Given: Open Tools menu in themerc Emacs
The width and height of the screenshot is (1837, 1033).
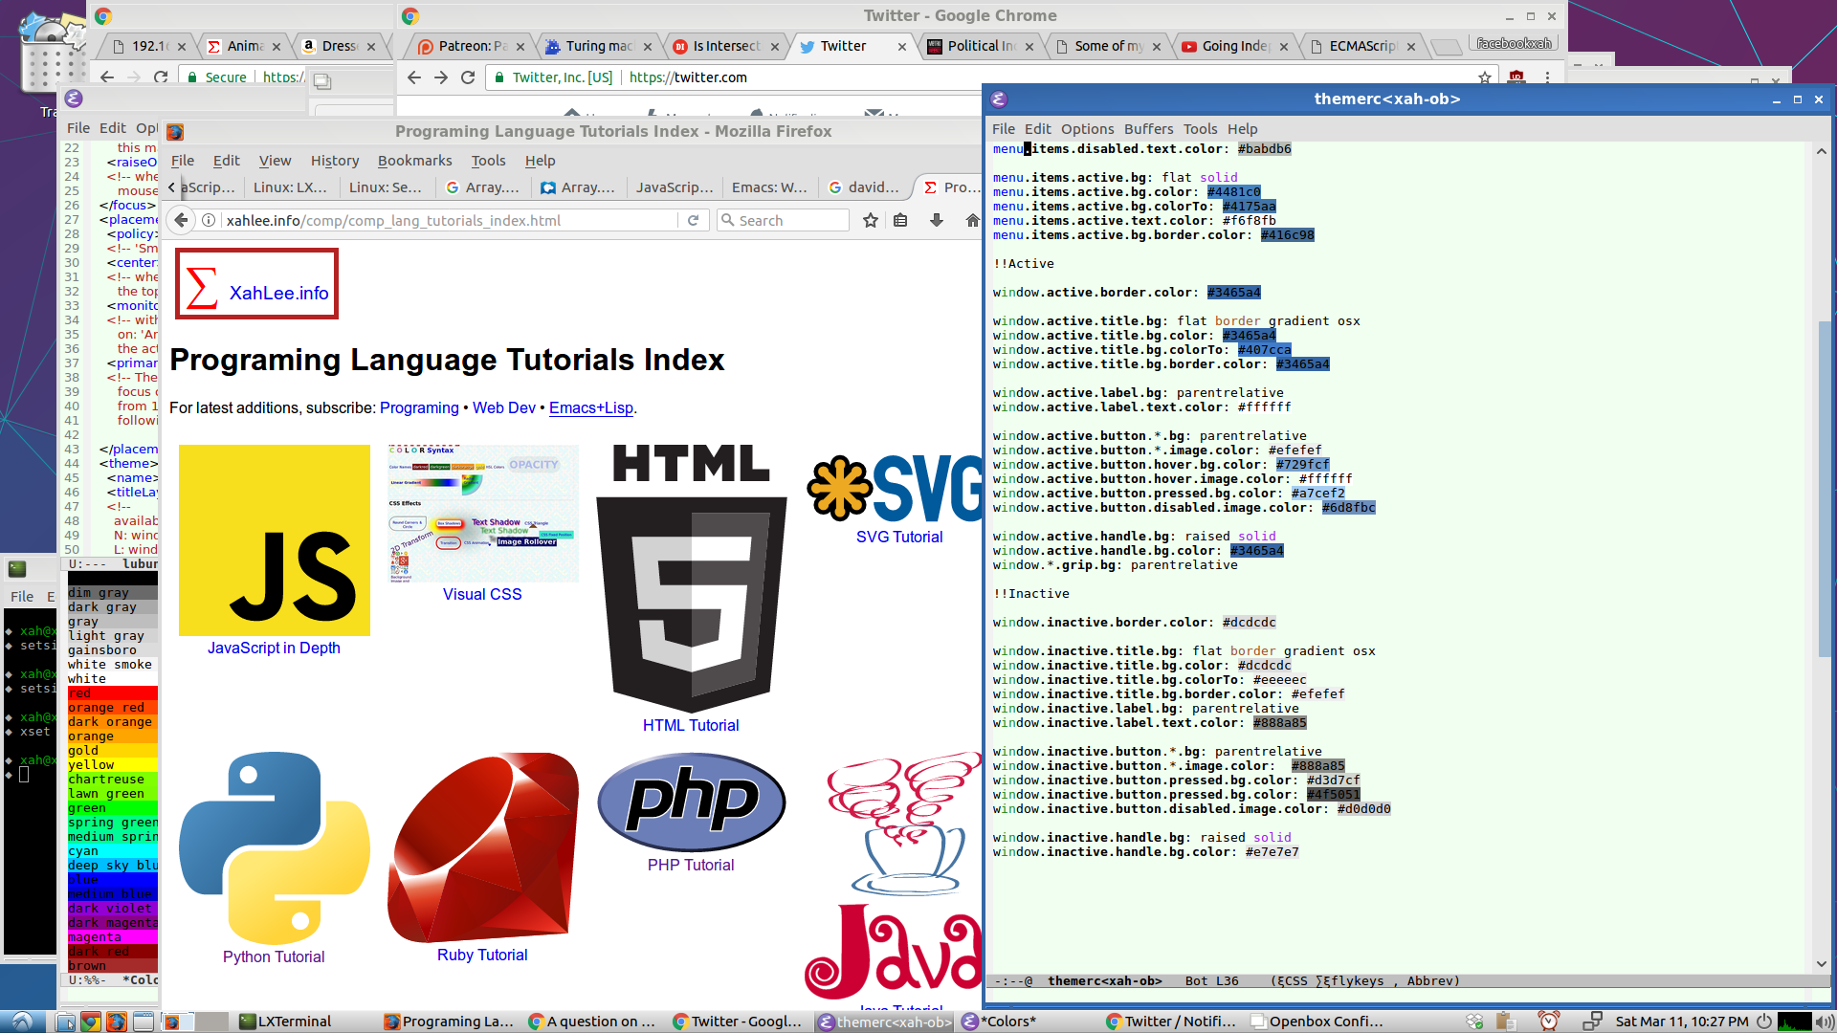Looking at the screenshot, I should click(x=1200, y=129).
